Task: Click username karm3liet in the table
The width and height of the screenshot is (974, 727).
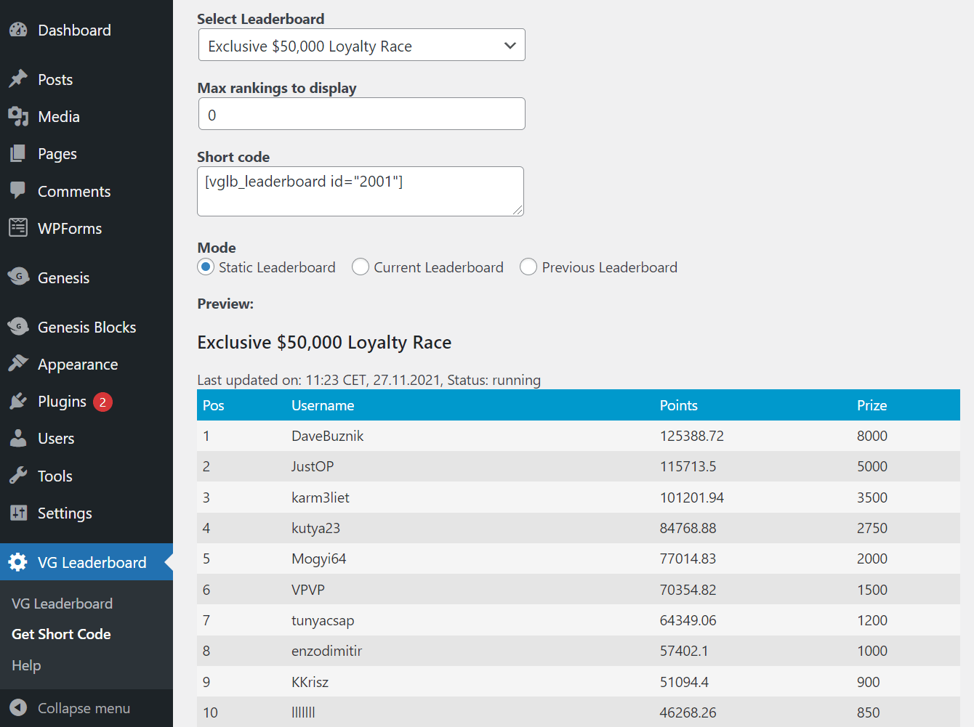Action: 321,497
